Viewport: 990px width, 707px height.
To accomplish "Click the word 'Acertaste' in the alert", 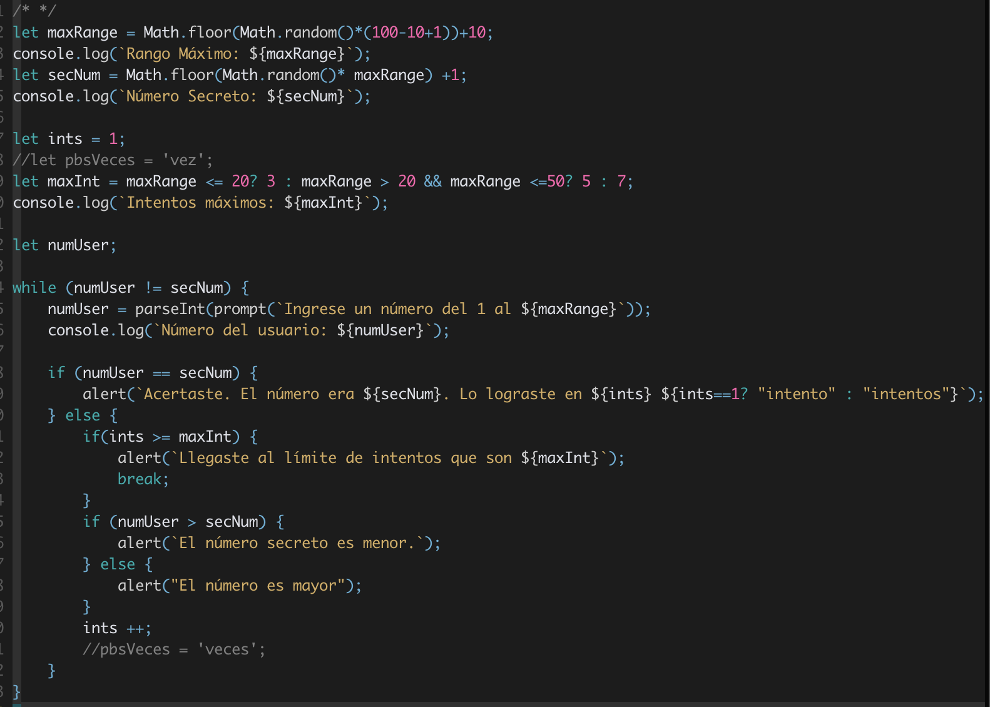I will (x=184, y=394).
